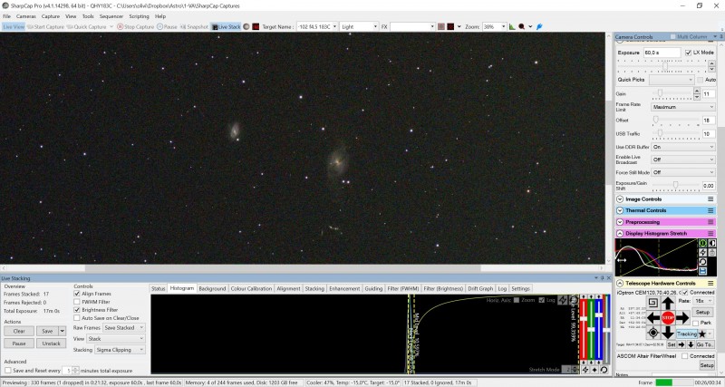Click the Stop Capture toolbar icon
This screenshot has width=725, height=387.
(x=121, y=27)
